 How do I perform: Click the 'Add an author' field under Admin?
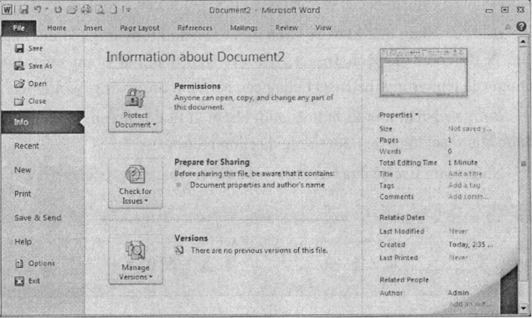[470, 304]
